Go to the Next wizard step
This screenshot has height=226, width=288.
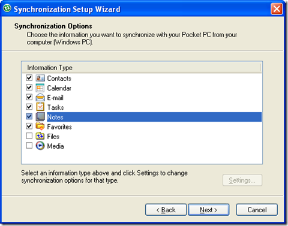(209, 210)
